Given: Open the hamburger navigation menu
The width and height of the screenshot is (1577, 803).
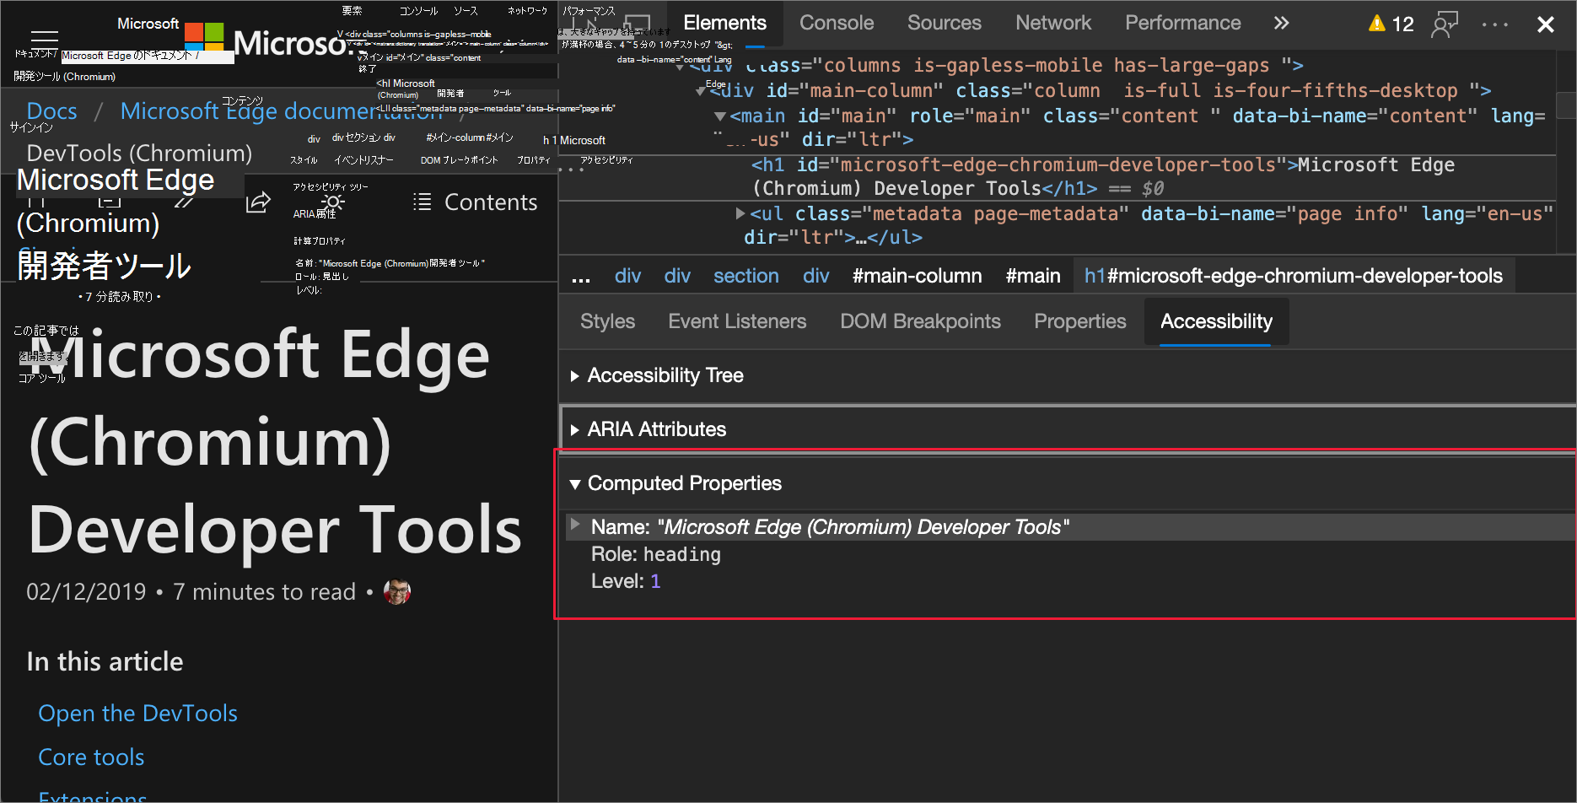Looking at the screenshot, I should click(44, 39).
